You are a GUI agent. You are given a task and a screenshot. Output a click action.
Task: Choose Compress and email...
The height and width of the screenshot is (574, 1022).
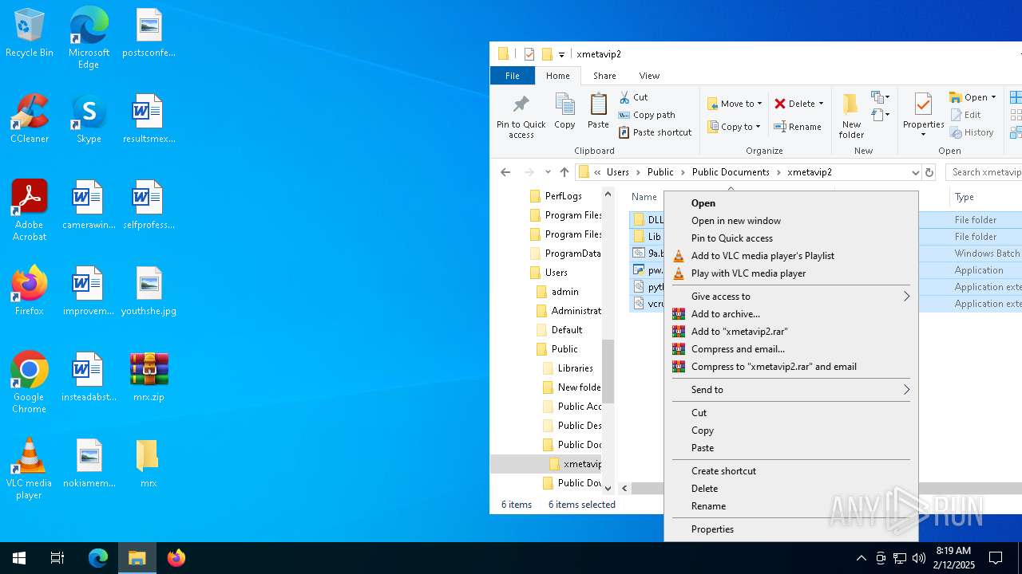791,348
